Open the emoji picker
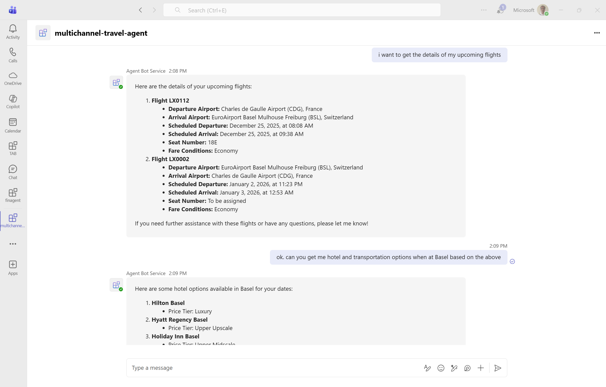This screenshot has height=387, width=606. (441, 368)
